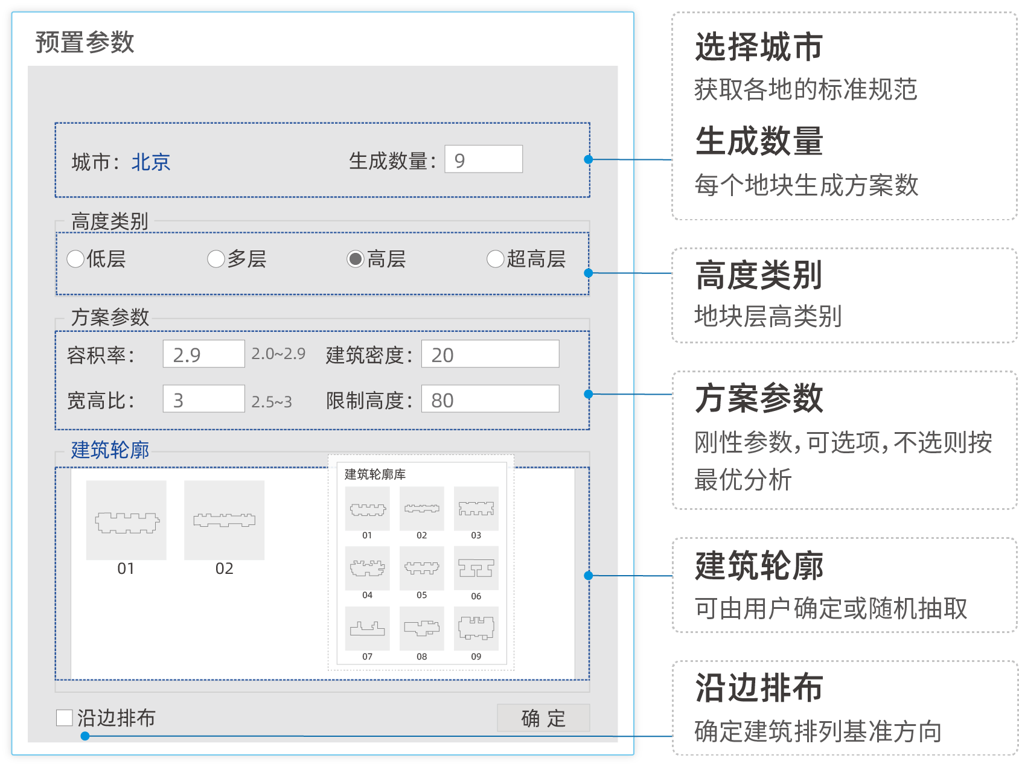
Task: Click outline 09 in the outline library
Action: click(x=476, y=628)
